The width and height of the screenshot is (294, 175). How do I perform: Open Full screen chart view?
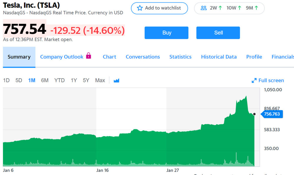point(271,80)
